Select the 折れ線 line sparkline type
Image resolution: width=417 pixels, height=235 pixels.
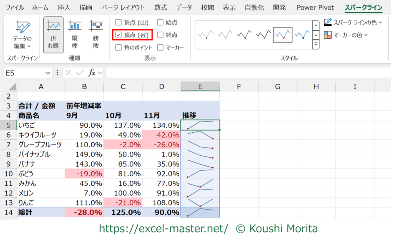[53, 35]
